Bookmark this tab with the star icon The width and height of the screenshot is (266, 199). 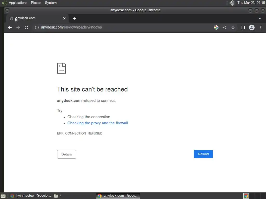(x=233, y=27)
